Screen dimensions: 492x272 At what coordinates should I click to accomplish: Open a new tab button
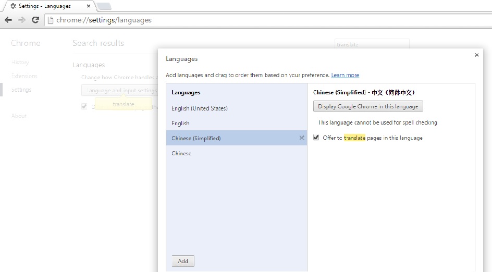click(x=104, y=6)
